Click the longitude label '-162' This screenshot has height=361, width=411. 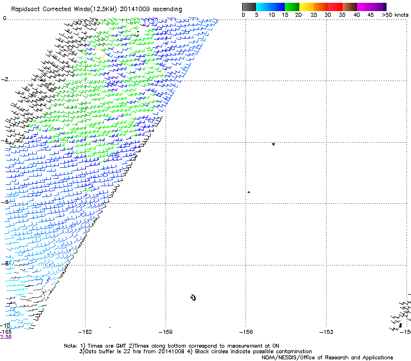pyautogui.click(x=85, y=332)
